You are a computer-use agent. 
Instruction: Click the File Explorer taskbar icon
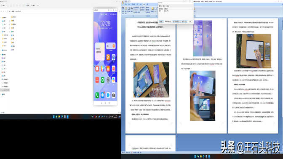[59, 117]
